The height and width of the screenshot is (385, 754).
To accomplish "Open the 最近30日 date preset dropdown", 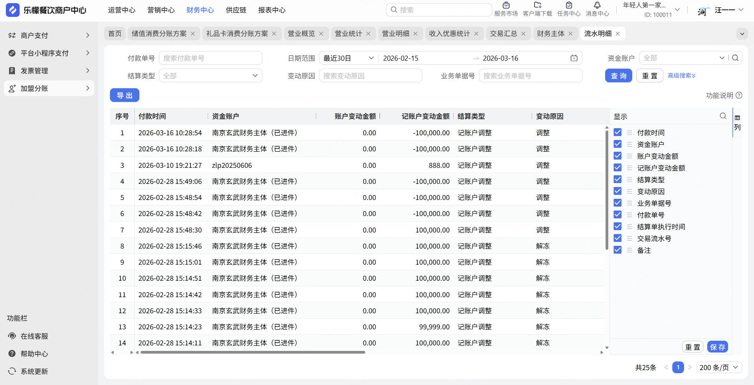I will click(348, 58).
